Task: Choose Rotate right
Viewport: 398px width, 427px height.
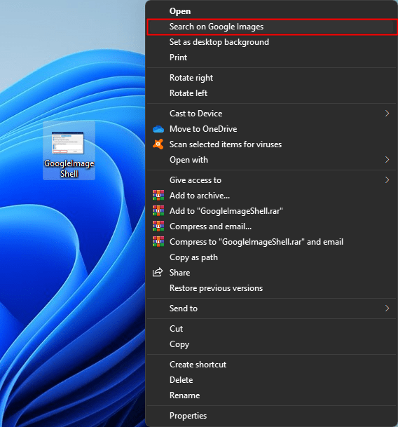Action: click(271, 78)
